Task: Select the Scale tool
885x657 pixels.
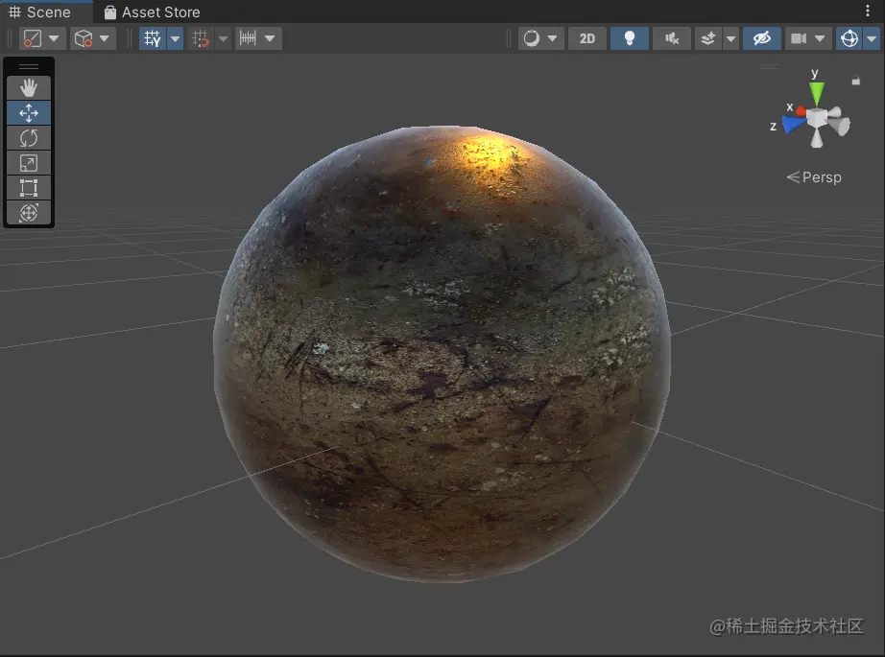Action: click(29, 163)
